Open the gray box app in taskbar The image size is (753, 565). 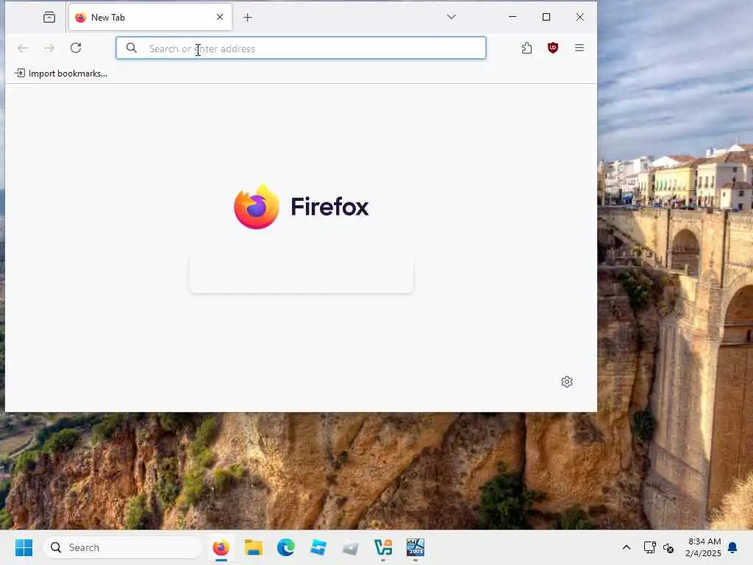pyautogui.click(x=351, y=547)
